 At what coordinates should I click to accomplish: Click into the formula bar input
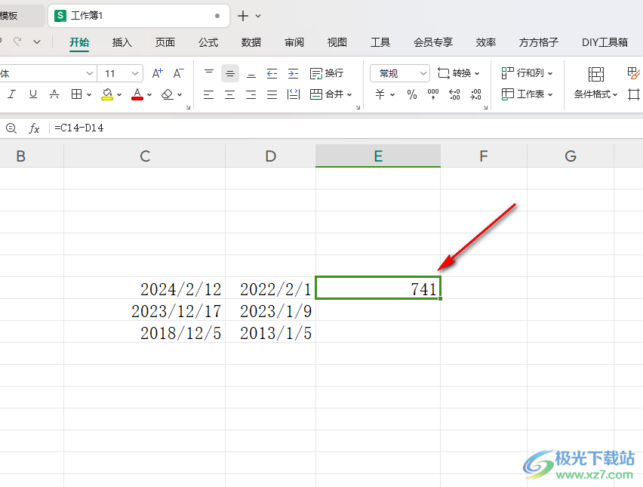(346, 128)
